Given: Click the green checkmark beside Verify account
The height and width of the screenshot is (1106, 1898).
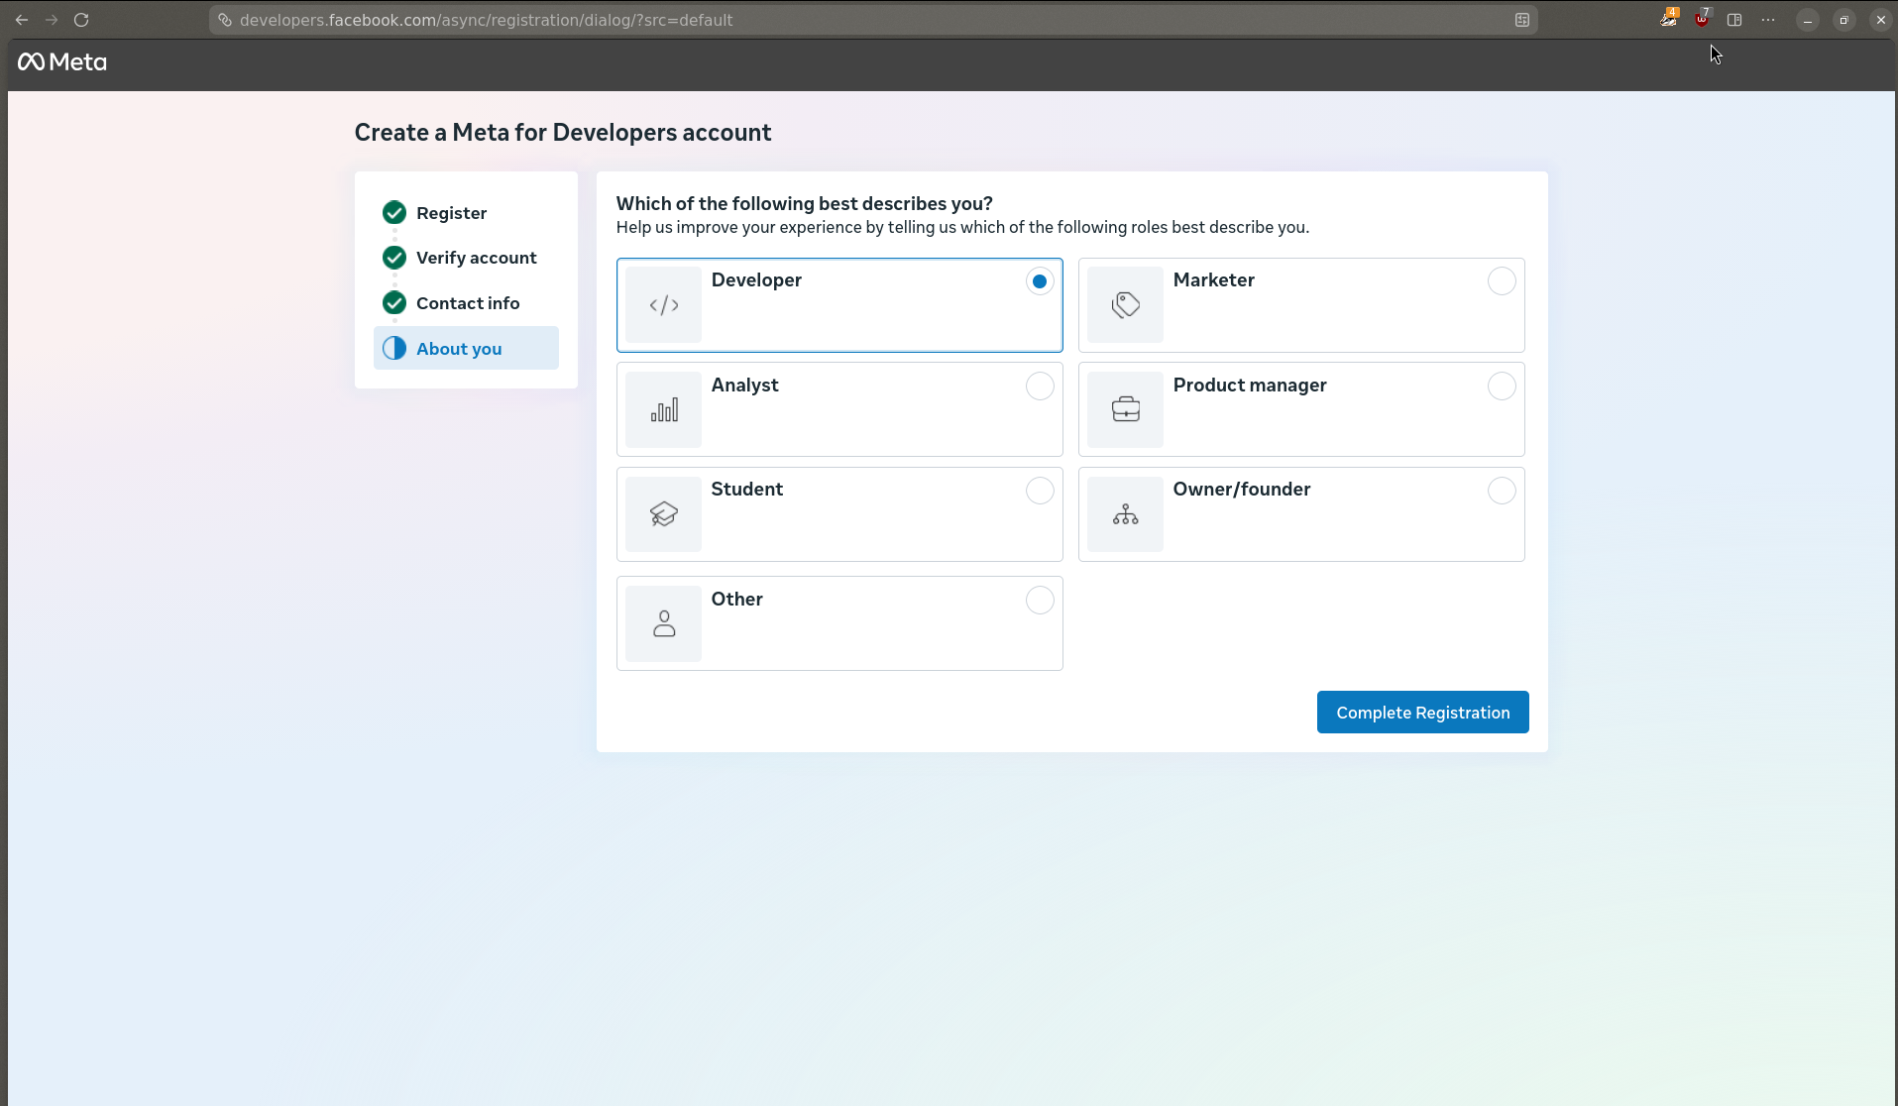Looking at the screenshot, I should pos(394,258).
